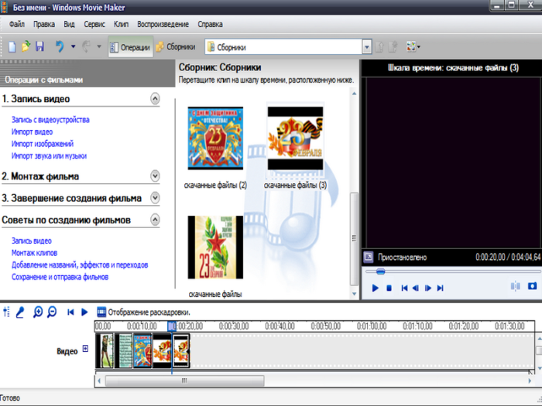
Task: Open the Монтаж клипов tips link
Action: [35, 253]
